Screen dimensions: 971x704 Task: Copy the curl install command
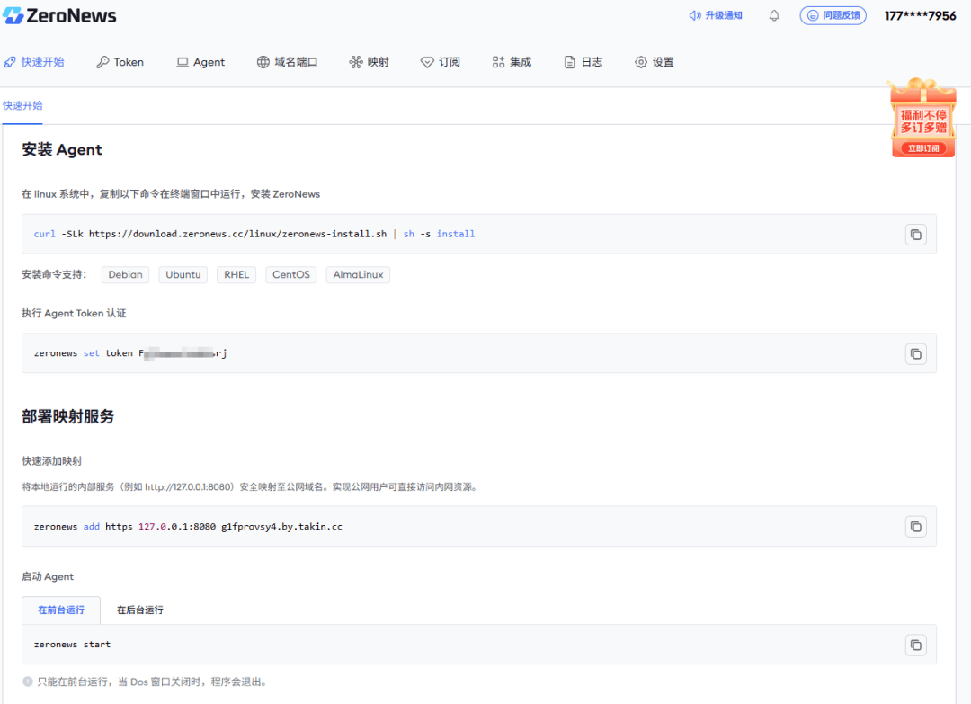coord(916,235)
